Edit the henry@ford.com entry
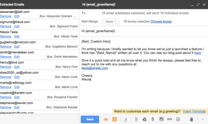208x124 pixels. (17, 67)
